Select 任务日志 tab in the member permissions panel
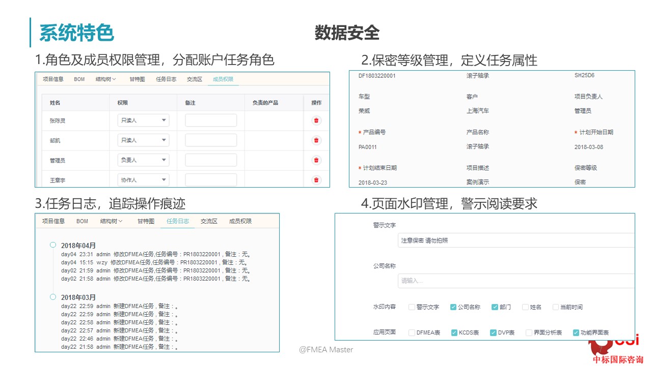Viewport: 652px width, 366px height. pyautogui.click(x=166, y=79)
